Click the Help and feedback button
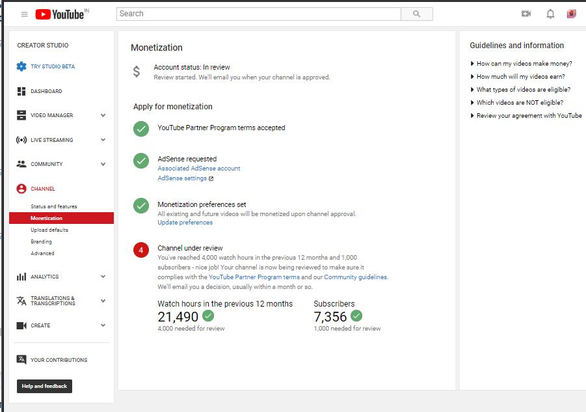The image size is (586, 412). click(44, 386)
